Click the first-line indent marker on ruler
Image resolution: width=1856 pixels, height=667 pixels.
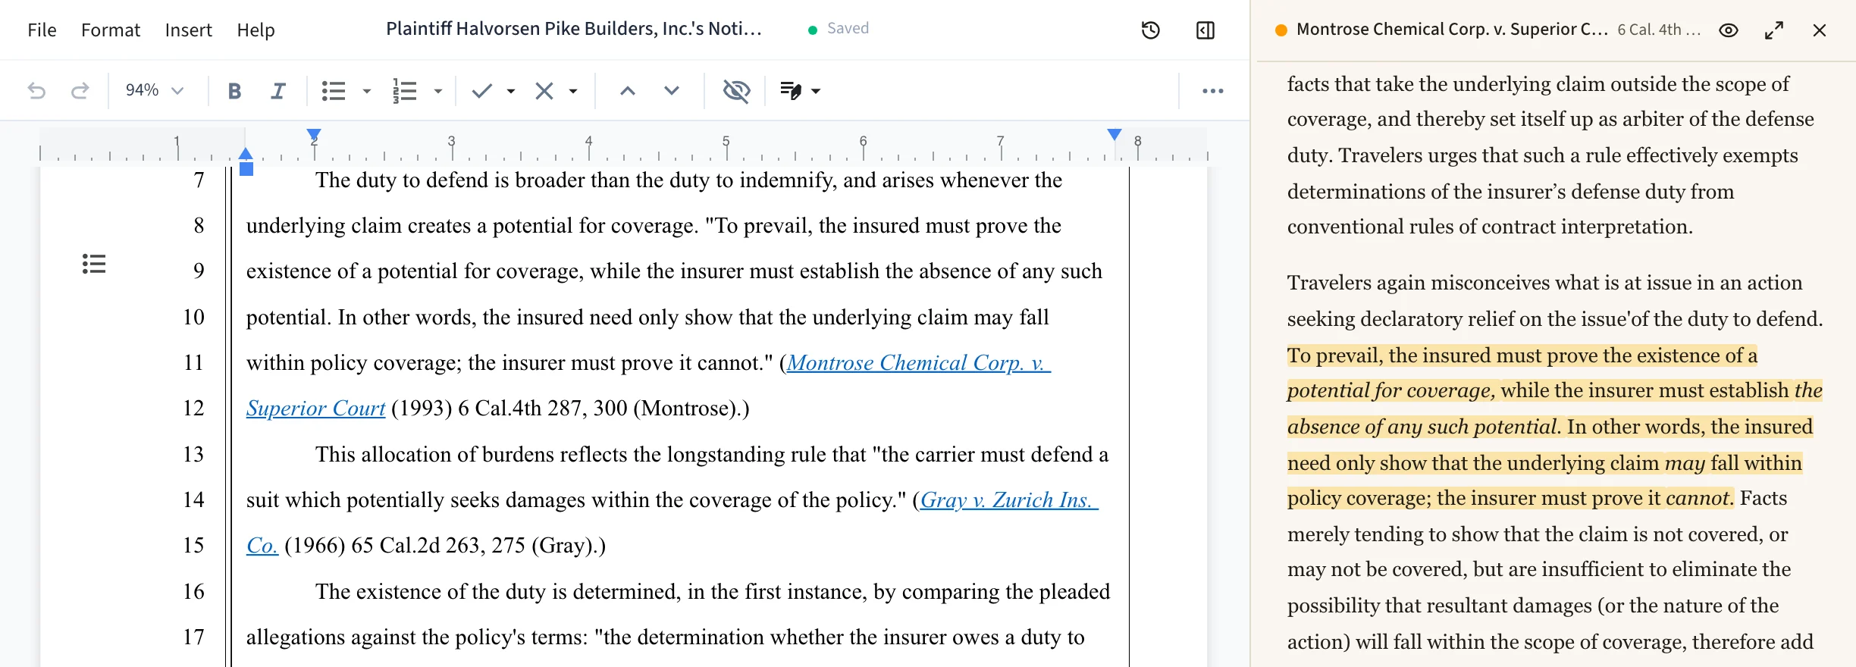pyautogui.click(x=314, y=135)
